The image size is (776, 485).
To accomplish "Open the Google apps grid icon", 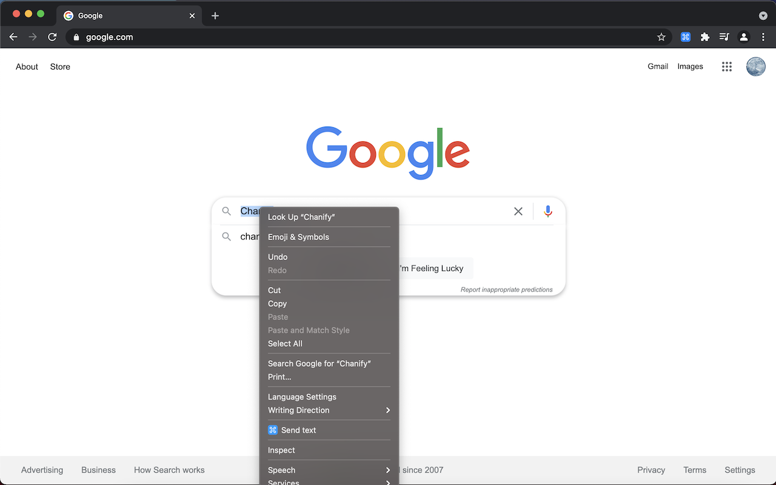I will coord(726,67).
